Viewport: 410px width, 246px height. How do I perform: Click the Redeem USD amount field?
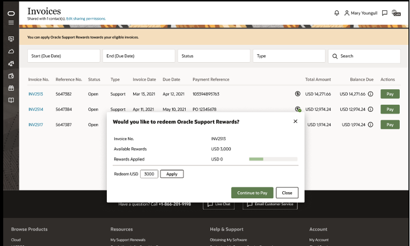pyautogui.click(x=149, y=174)
